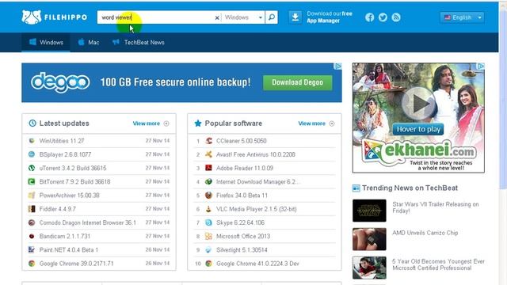
Task: Select the Windows tab
Action: click(46, 42)
